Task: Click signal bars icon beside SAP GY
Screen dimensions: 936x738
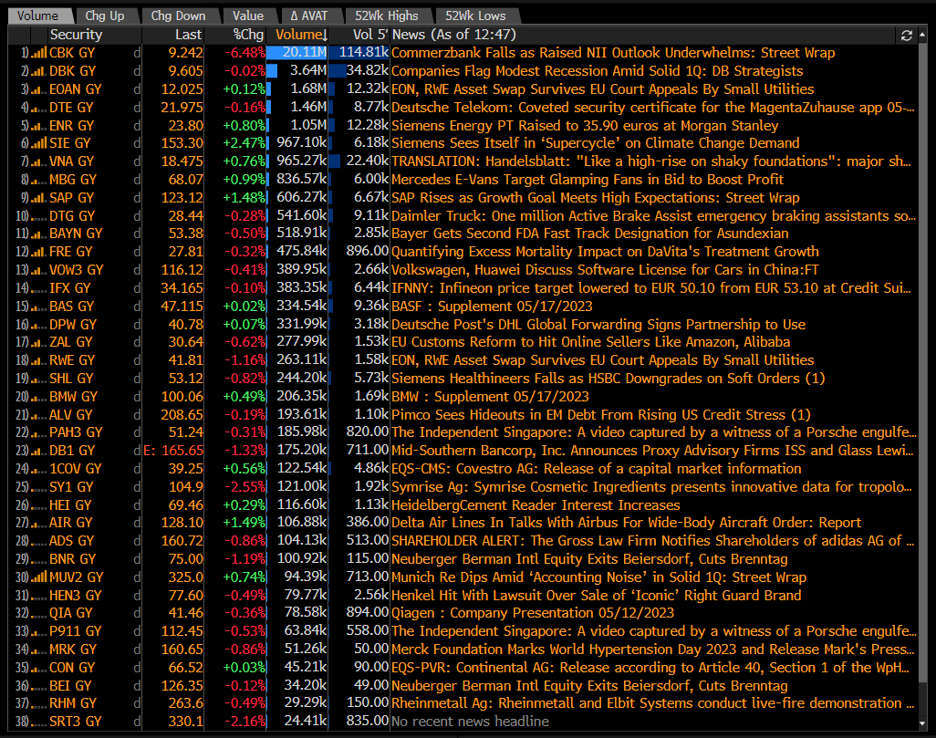Action: coord(38,198)
